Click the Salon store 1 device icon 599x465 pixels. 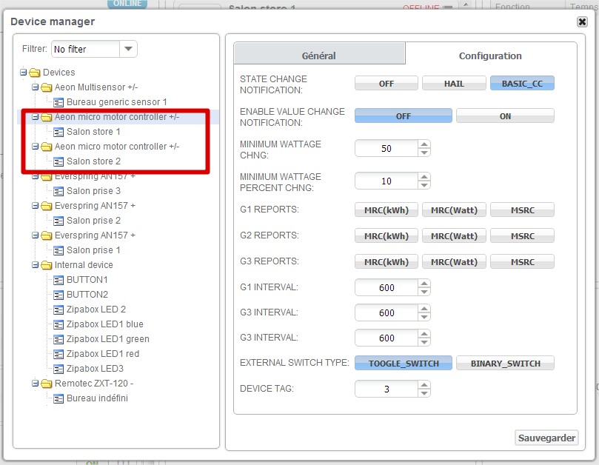coord(59,132)
